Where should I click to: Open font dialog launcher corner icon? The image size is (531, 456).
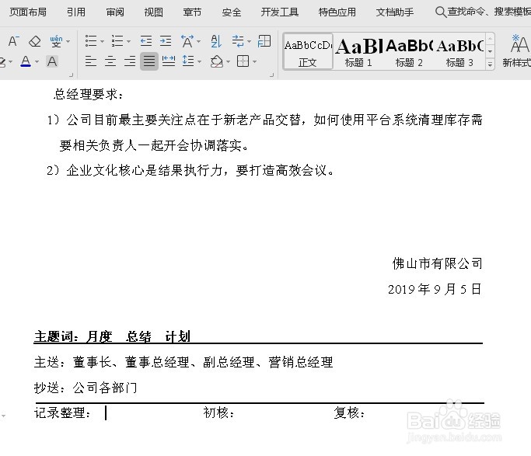(x=71, y=75)
